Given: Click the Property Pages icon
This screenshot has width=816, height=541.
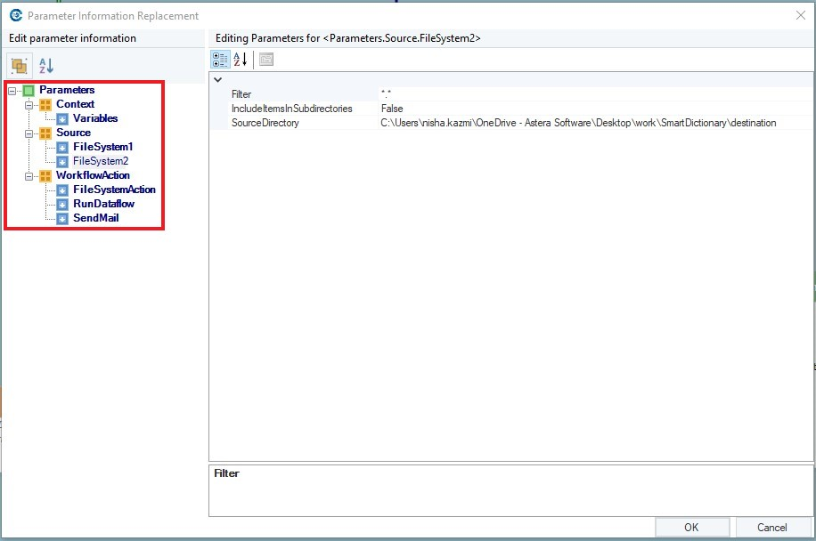Looking at the screenshot, I should click(x=266, y=60).
